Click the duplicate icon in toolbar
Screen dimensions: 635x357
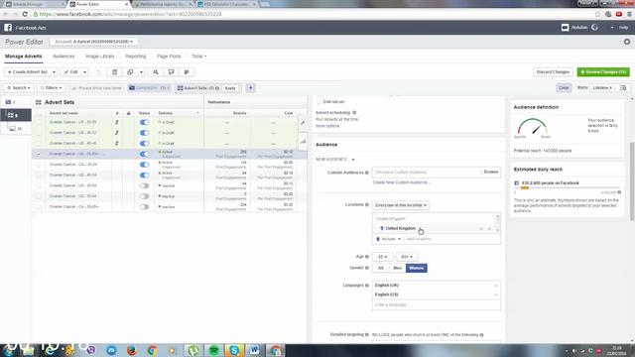(130, 72)
